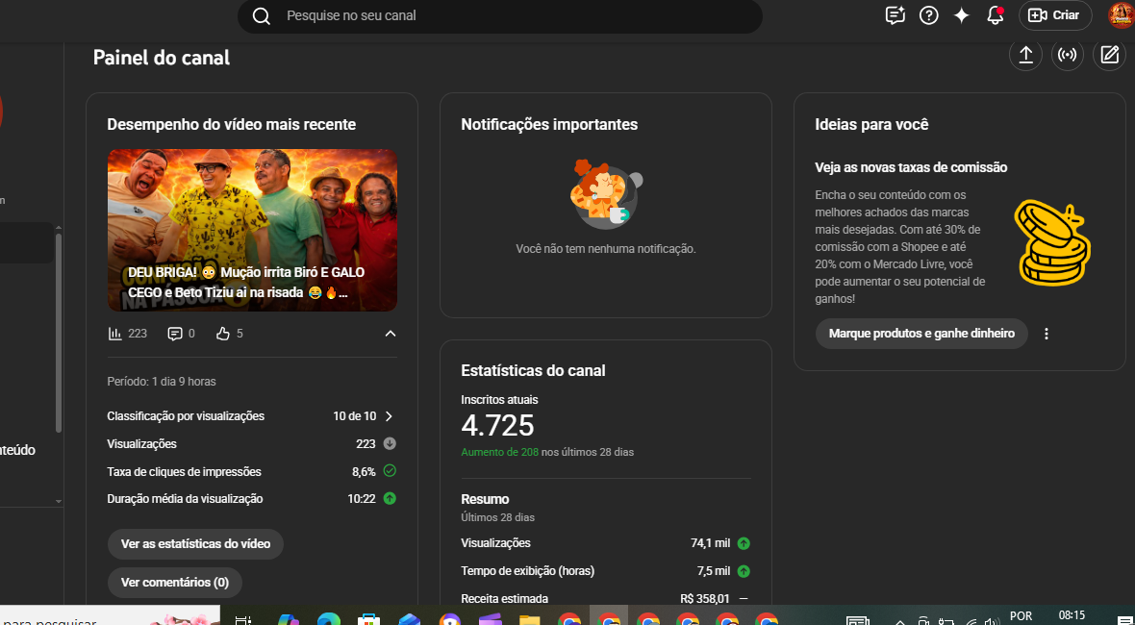Click the comments icon under the video thumbnail
This screenshot has width=1135, height=625.
[x=175, y=334]
